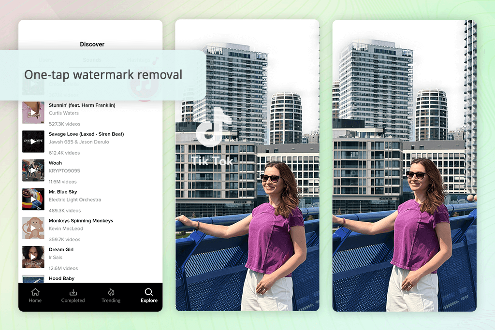
Task: Click the artist name "Curtis Waters"
Action: click(x=64, y=113)
